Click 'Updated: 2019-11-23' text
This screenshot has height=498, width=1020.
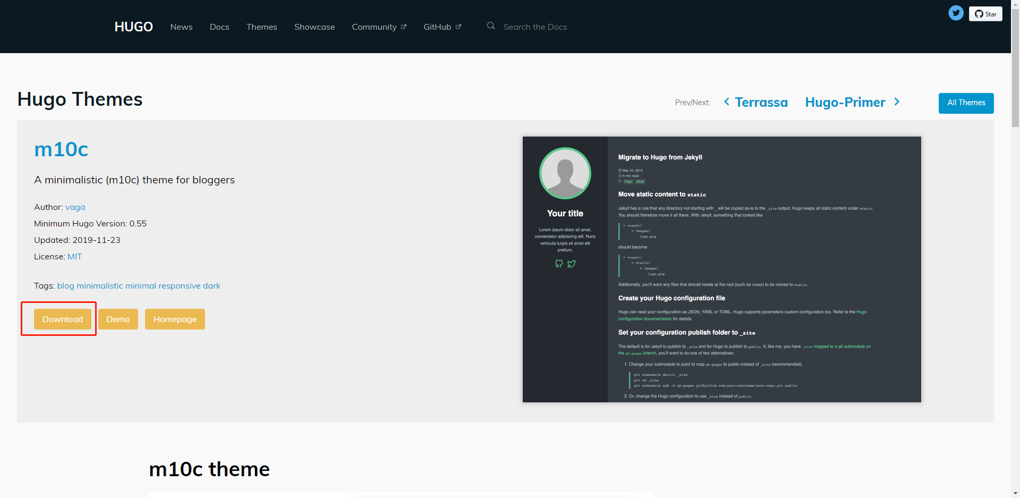click(x=77, y=240)
